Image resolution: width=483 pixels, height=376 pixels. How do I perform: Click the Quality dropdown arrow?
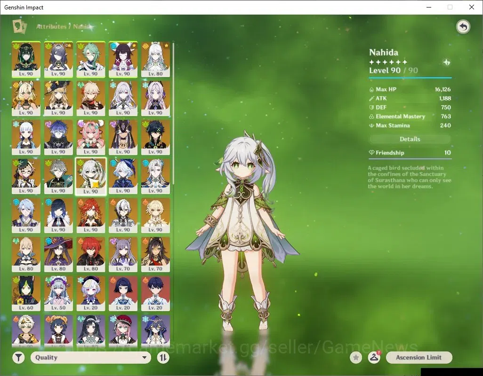coord(144,358)
